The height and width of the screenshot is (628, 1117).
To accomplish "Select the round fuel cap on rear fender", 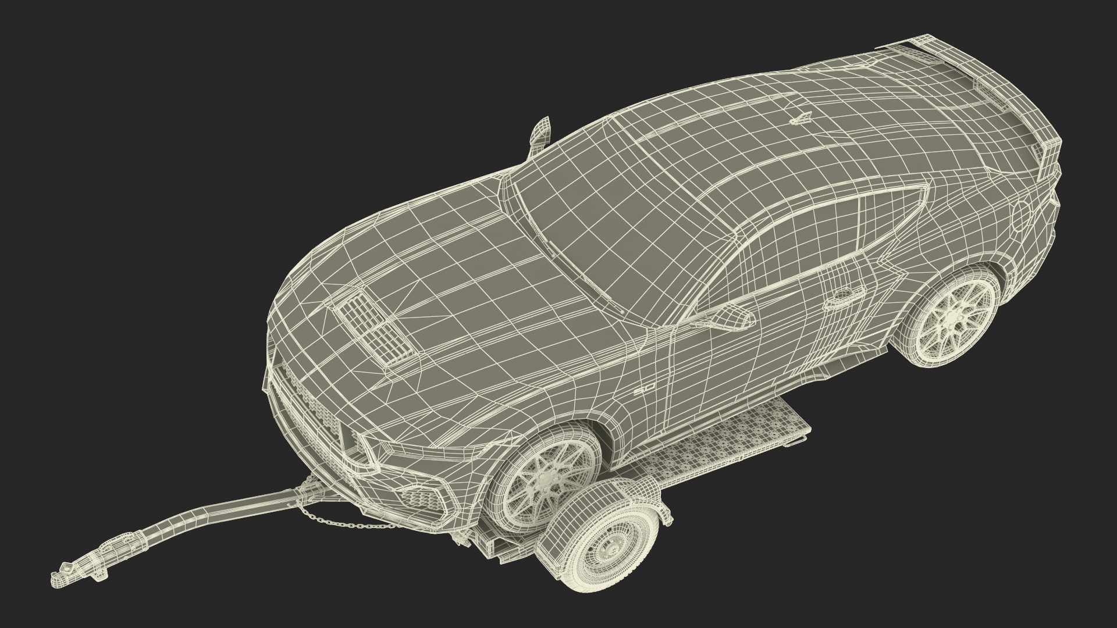I will pyautogui.click(x=1022, y=217).
